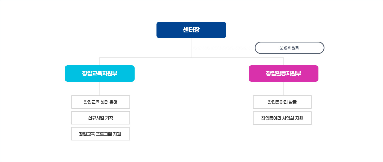Screen dimensions: 383x162
Task: Select the 창업교육 센터 운영 item
Action: point(101,102)
